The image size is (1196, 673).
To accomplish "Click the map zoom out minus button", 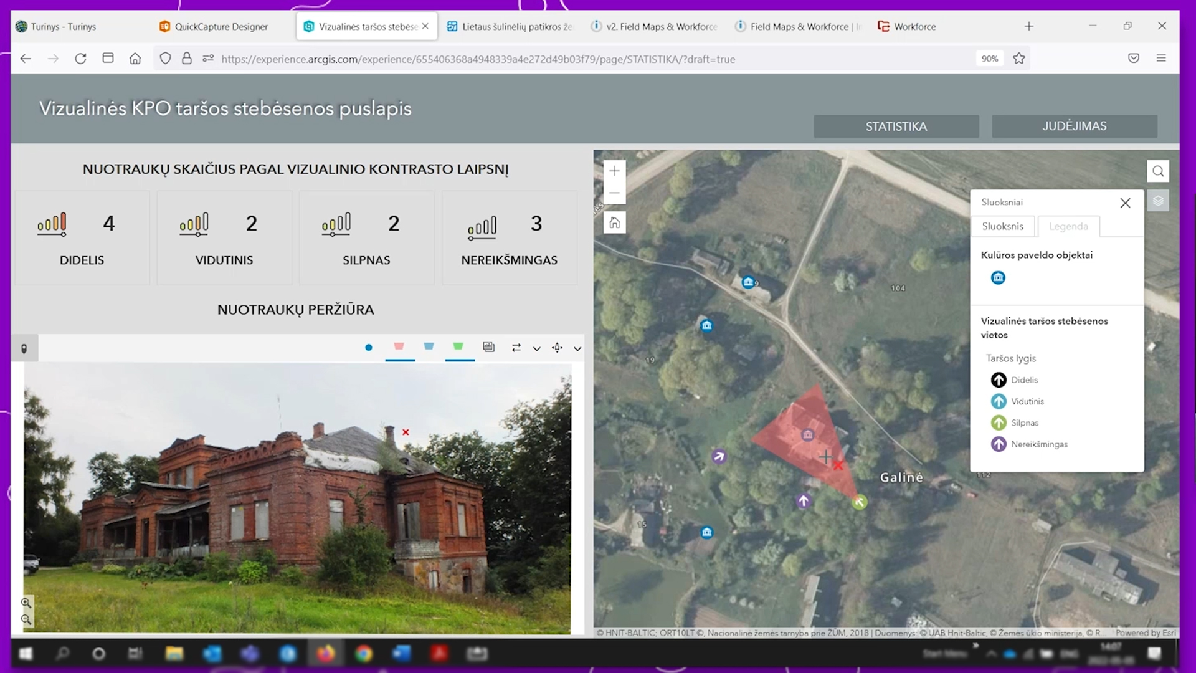I will coord(614,193).
